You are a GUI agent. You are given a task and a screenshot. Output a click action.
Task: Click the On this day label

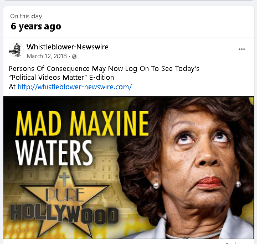26,16
